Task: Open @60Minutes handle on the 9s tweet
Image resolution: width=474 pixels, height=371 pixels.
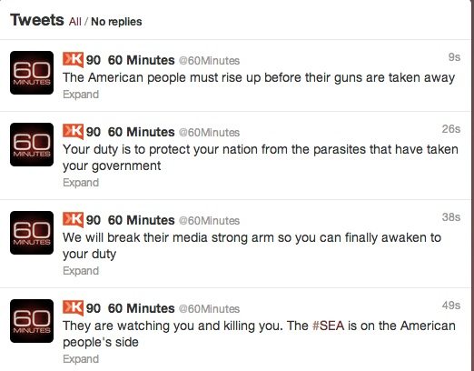Action: [209, 61]
